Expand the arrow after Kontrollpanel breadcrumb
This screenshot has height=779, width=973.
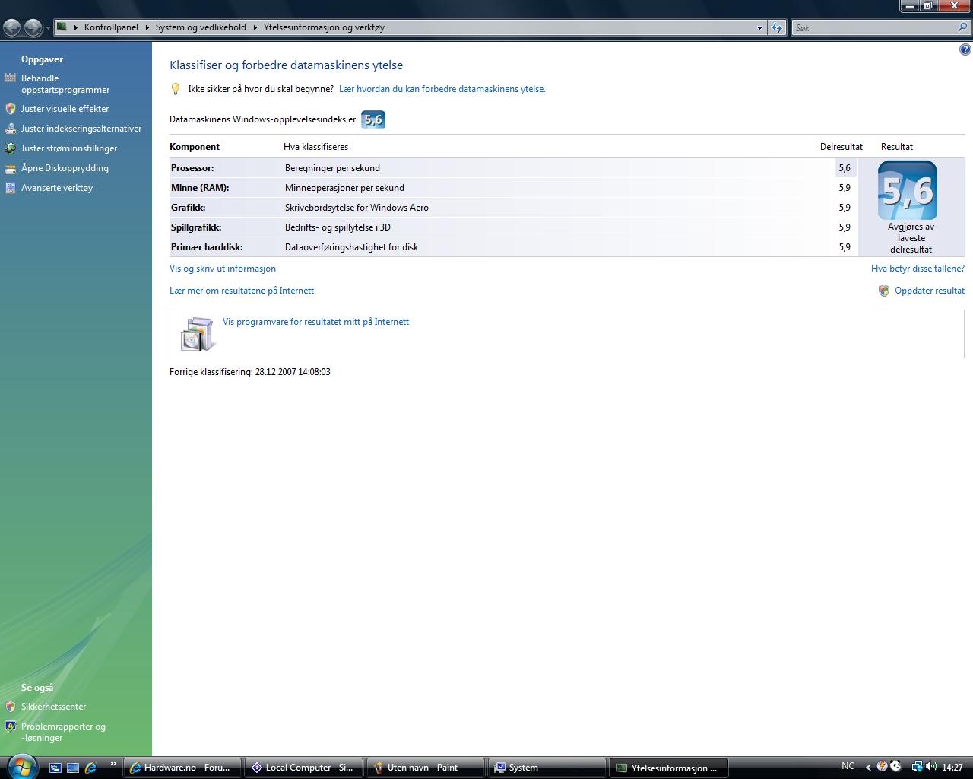point(147,27)
